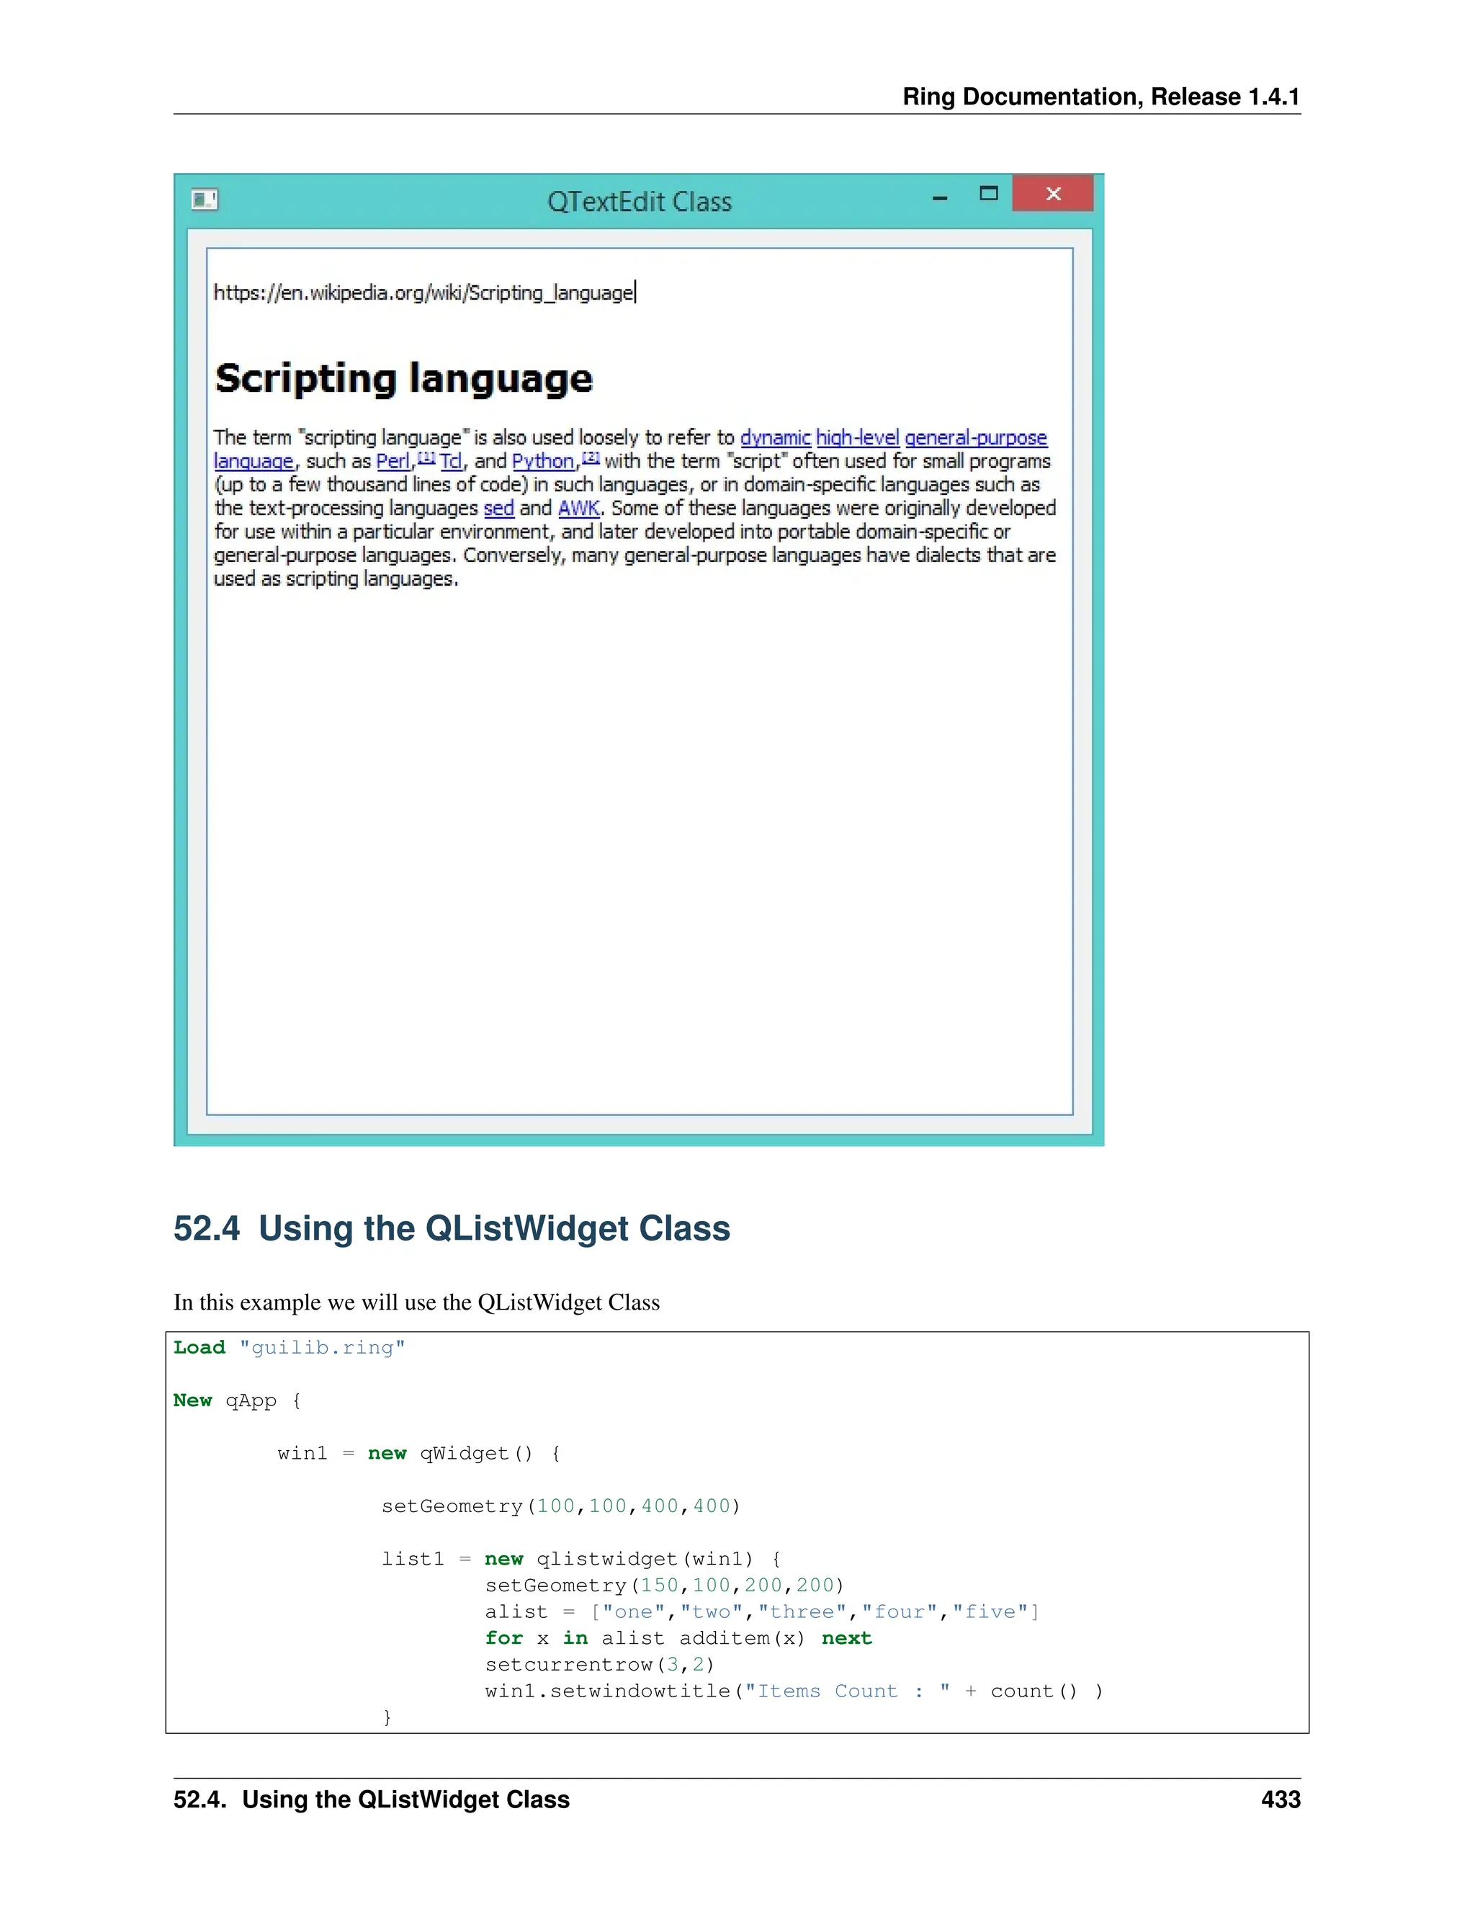
Task: Open footnote reference [2] after Python
Action: [591, 457]
